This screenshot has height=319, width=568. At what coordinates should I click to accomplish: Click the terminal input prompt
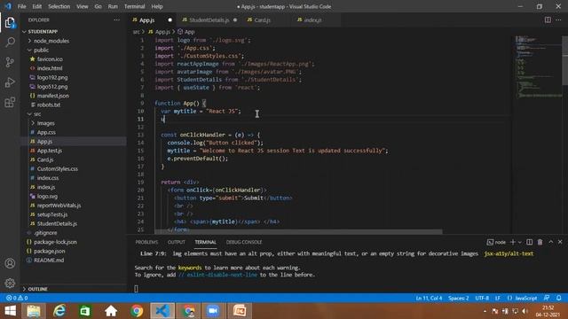coord(136,289)
